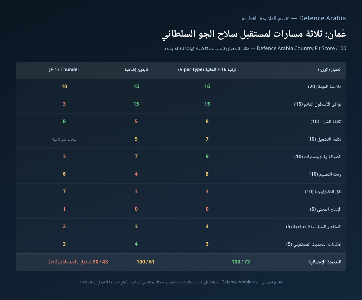The image size is (362, 300).
Task: Click Typhoon score 4 in إمكانات التحديث row
Action: [136, 244]
